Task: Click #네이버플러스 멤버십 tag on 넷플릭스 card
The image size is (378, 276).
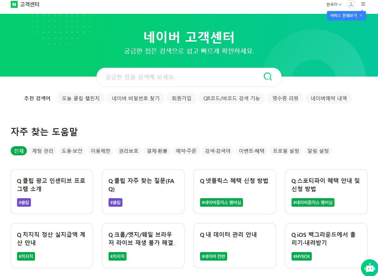Action: point(221,202)
